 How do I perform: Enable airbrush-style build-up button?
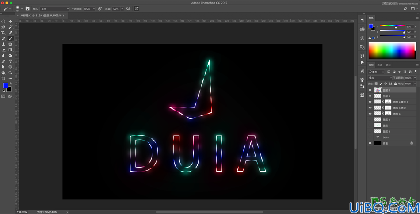point(128,8)
